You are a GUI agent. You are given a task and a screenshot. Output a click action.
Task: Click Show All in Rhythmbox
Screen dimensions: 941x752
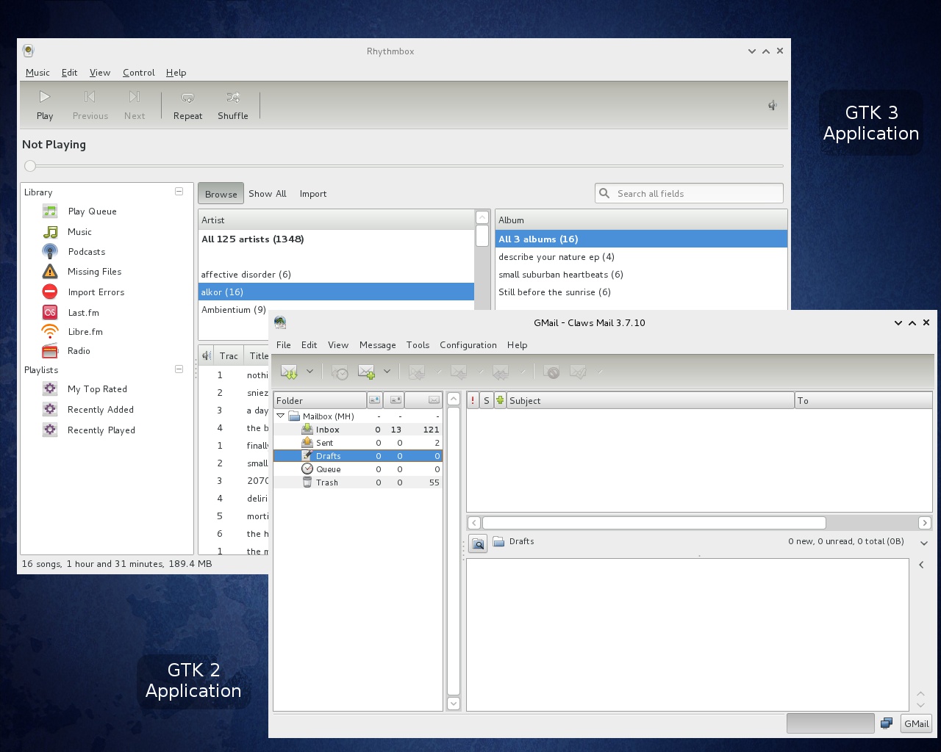click(268, 194)
